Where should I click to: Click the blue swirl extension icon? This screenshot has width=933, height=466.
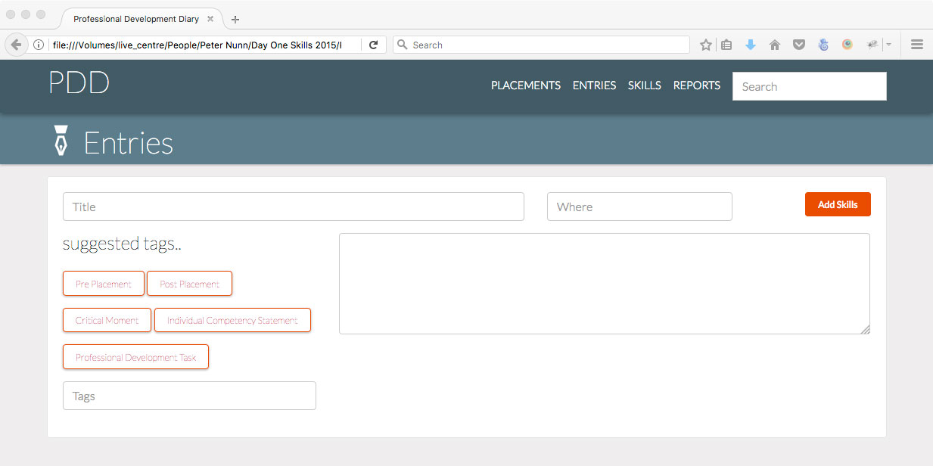pos(823,45)
